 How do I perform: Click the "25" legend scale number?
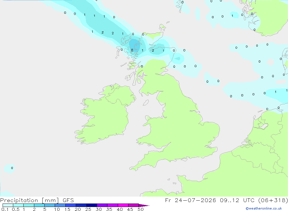(88, 209)
